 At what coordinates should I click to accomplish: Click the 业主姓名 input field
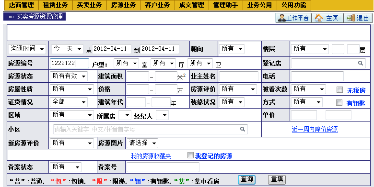point(238,77)
